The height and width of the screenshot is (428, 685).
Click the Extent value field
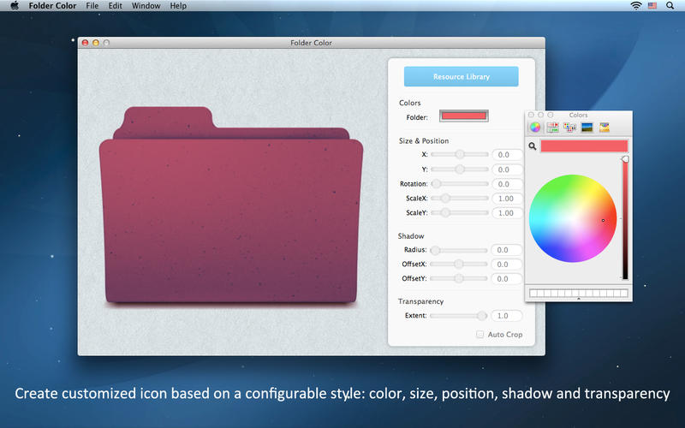(507, 316)
